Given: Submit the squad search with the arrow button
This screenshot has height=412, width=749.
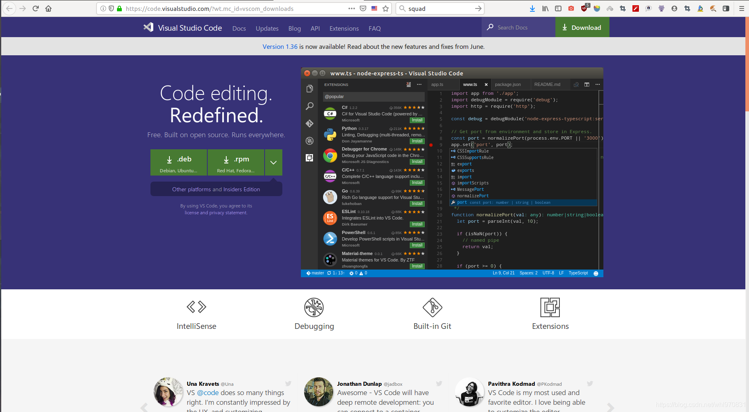Looking at the screenshot, I should point(478,8).
